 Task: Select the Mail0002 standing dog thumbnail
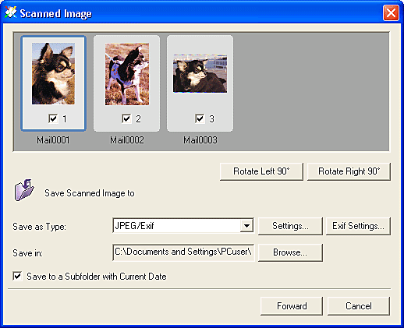click(127, 74)
